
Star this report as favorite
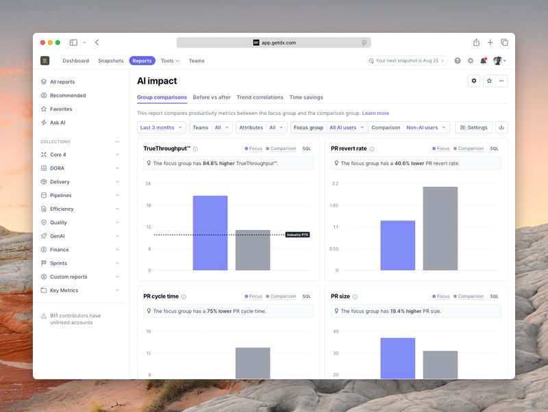[488, 81]
